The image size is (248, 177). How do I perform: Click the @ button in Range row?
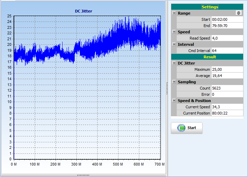239,13
